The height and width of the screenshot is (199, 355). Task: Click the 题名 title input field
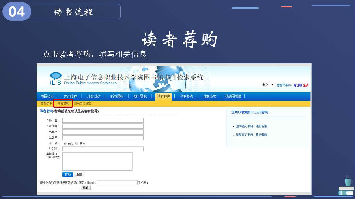103,120
